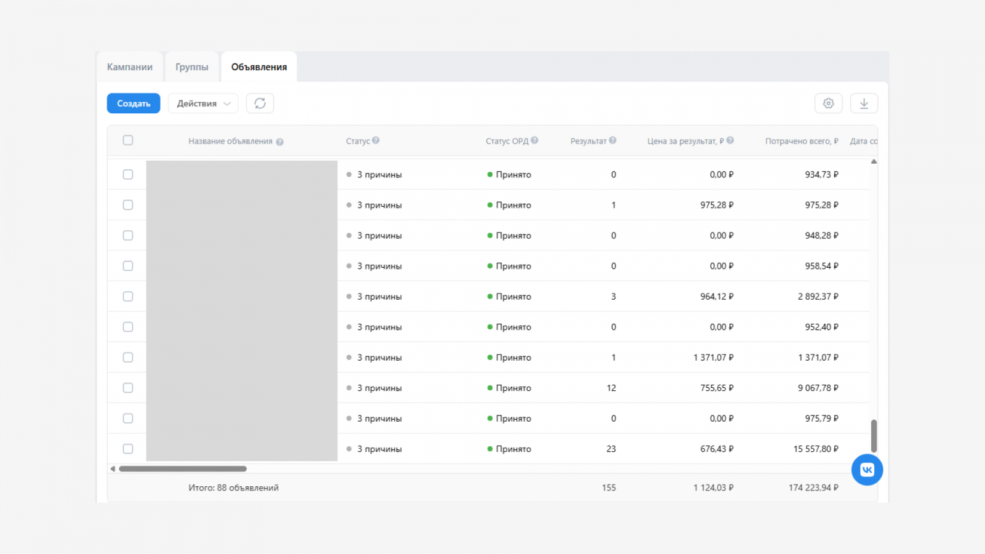The height and width of the screenshot is (554, 985).
Task: Click Итого: 88 объявлений footer text
Action: click(x=233, y=488)
